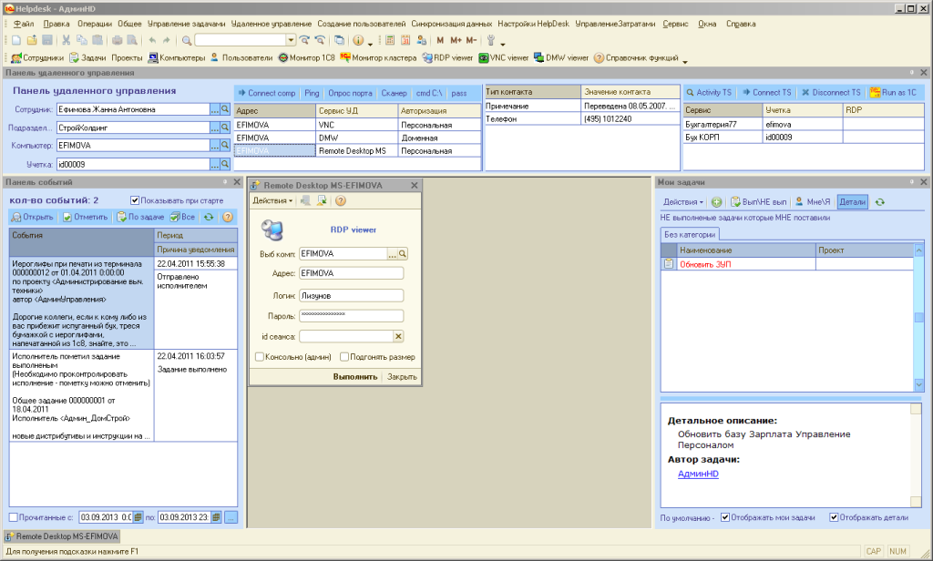Open the Действия dropdown in Remote Desktop window
Image resolution: width=933 pixels, height=561 pixels.
coord(272,200)
